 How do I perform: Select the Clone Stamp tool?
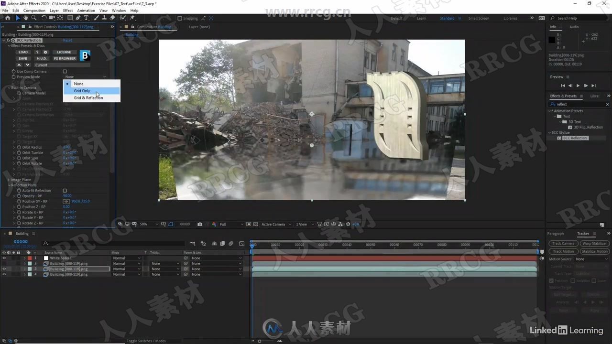(104, 18)
